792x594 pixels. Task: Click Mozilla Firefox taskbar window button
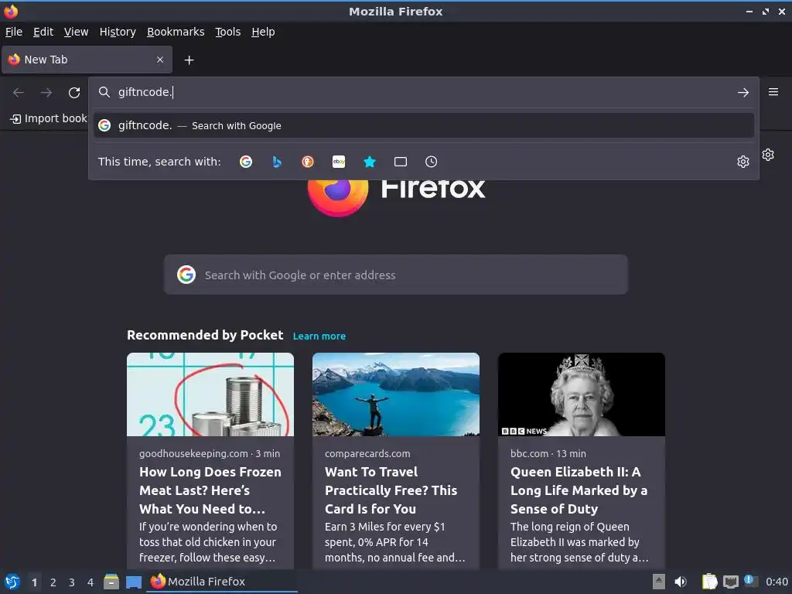point(222,582)
